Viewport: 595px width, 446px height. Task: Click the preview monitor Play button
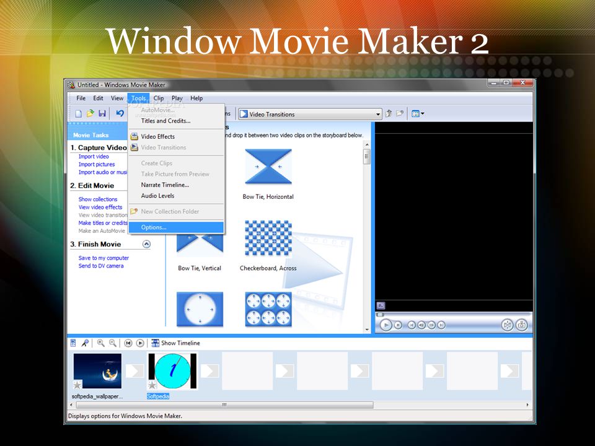click(386, 325)
